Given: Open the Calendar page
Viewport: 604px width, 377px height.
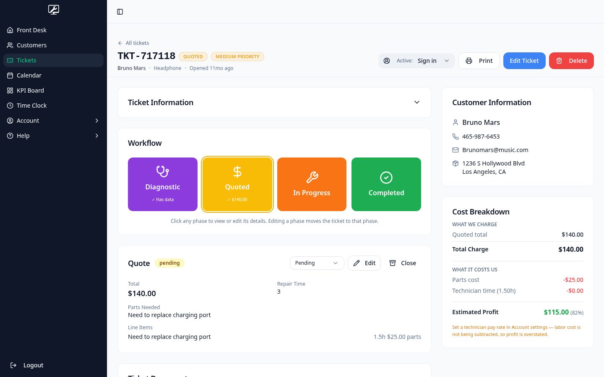Looking at the screenshot, I should tap(53, 75).
